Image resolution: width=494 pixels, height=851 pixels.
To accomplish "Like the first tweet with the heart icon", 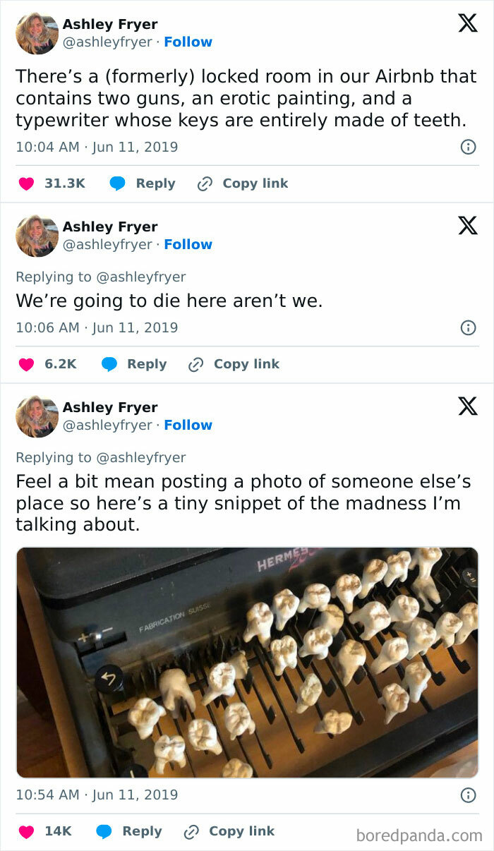I will click(25, 183).
